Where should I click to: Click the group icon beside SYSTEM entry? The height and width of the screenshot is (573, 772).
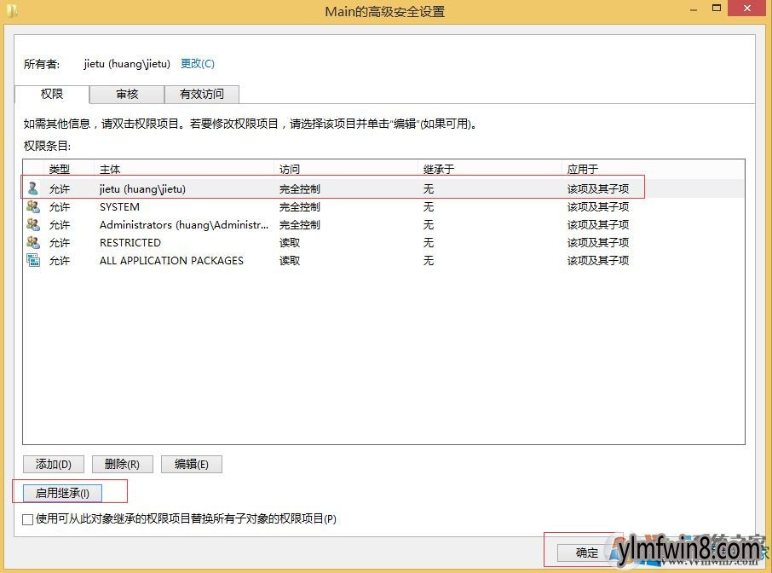(x=32, y=206)
